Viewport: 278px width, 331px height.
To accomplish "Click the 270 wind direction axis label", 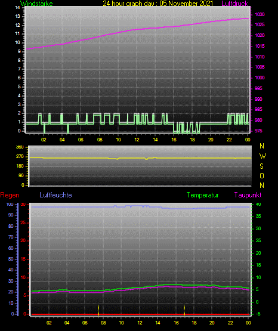I will 20,157.
